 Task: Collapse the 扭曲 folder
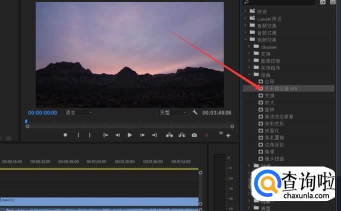[x=250, y=74]
